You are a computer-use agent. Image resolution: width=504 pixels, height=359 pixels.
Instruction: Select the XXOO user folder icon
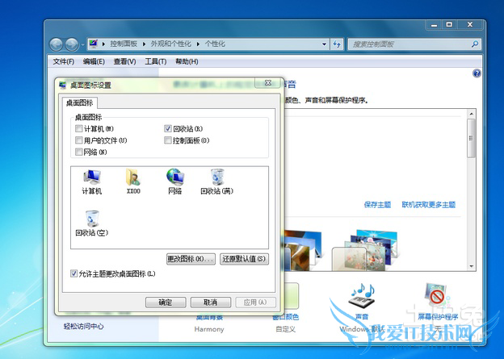click(133, 182)
